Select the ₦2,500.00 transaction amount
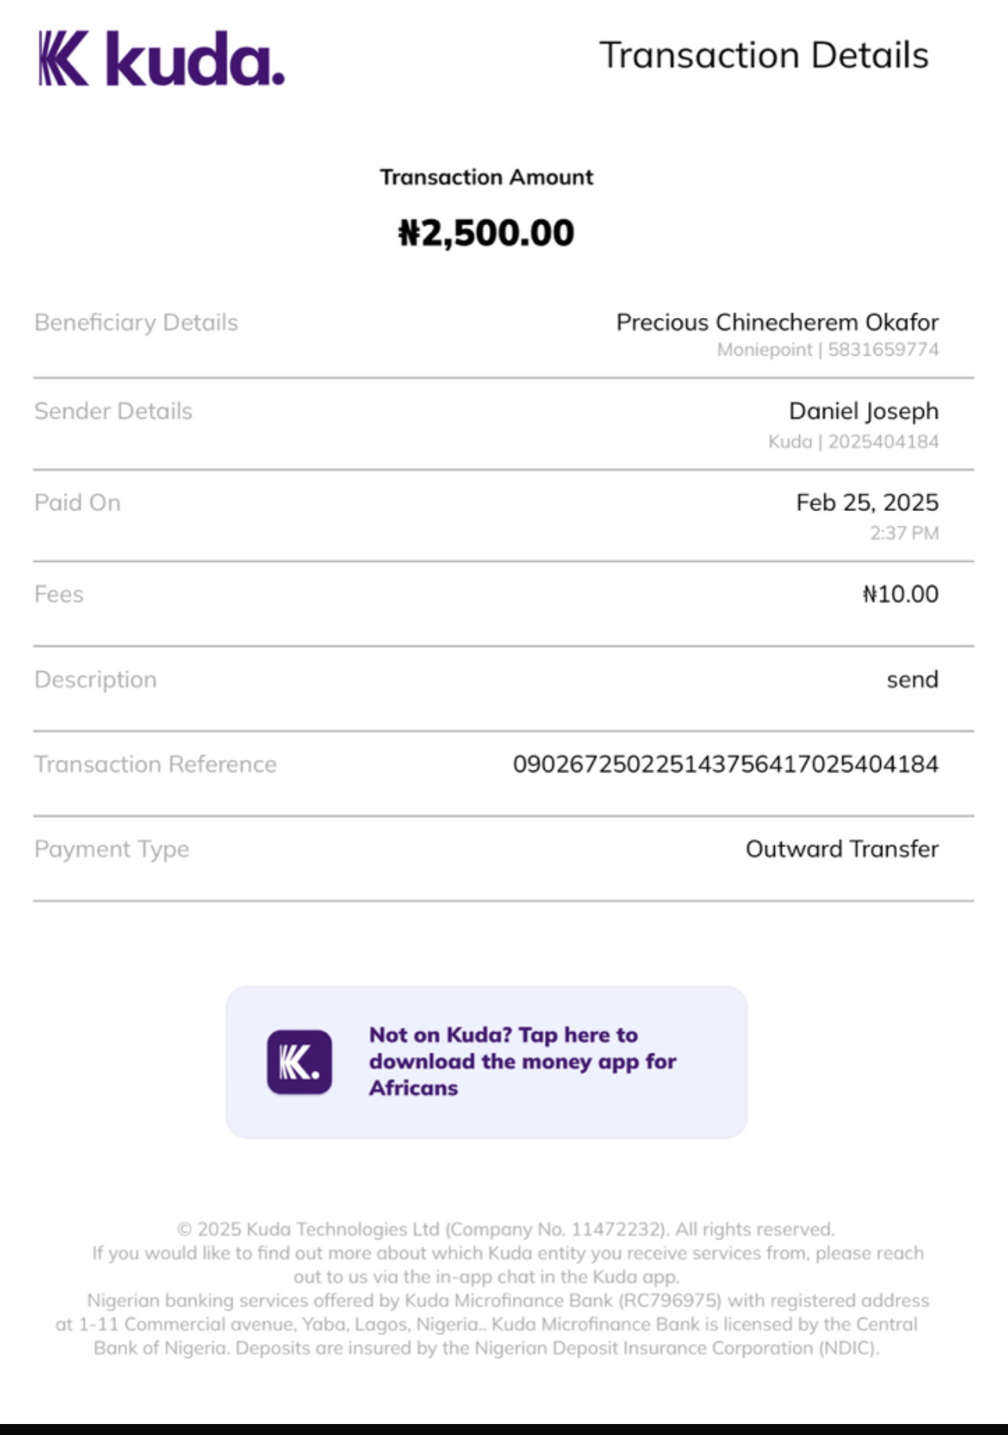Viewport: 1008px width, 1435px height. [x=486, y=233]
